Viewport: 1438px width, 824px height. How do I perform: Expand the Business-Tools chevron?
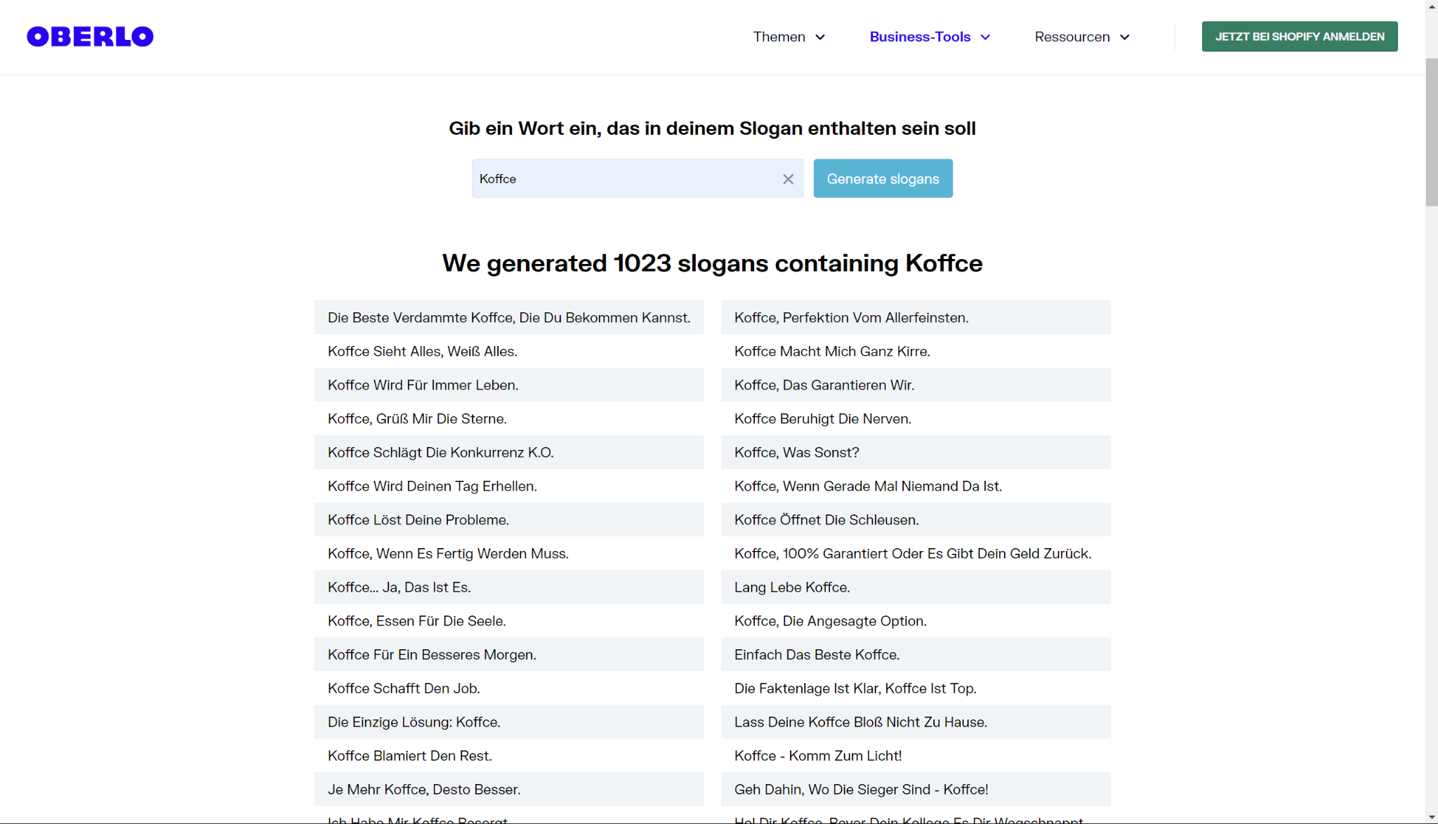(x=985, y=37)
